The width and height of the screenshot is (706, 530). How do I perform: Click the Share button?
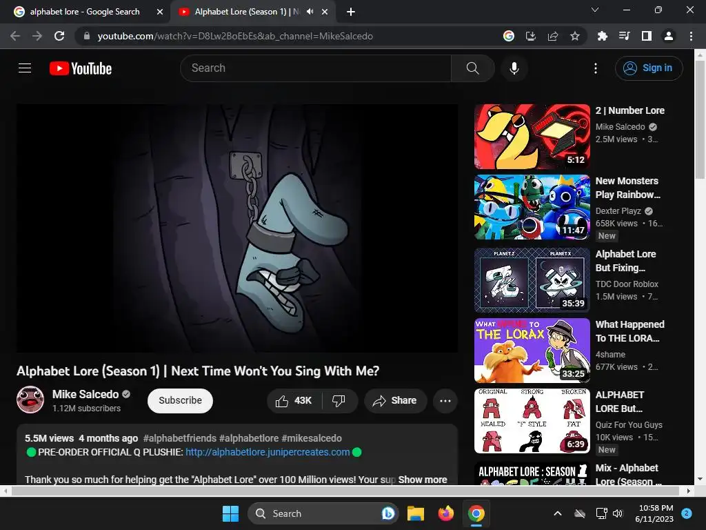coord(395,401)
